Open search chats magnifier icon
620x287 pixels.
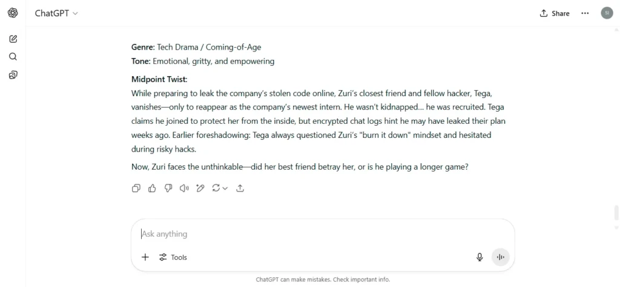click(13, 56)
